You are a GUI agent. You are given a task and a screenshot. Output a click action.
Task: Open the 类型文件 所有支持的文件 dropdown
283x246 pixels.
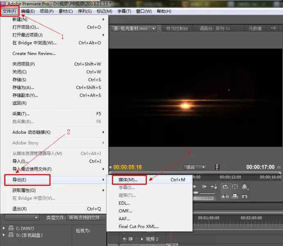[86, 217]
